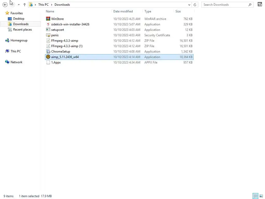The image size is (265, 199).
Task: Sort files by Name column header
Action: [50, 11]
